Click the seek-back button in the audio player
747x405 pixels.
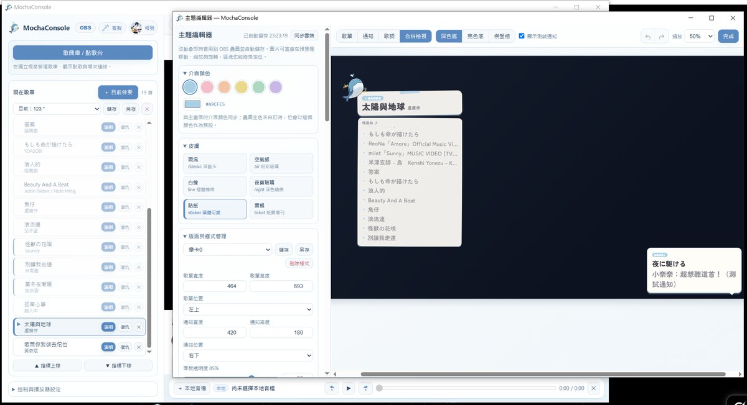332,388
